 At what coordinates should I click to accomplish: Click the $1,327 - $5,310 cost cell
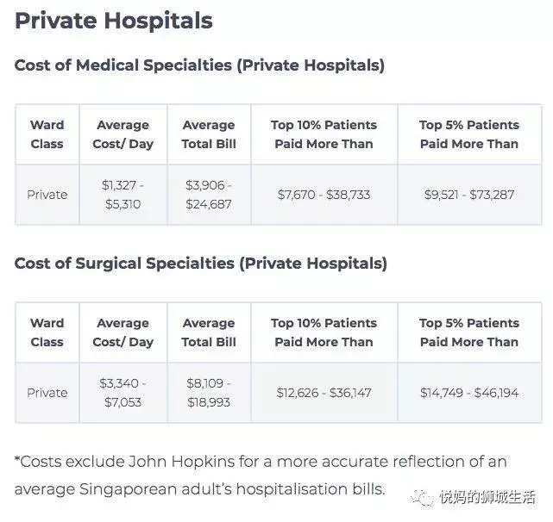coord(123,195)
